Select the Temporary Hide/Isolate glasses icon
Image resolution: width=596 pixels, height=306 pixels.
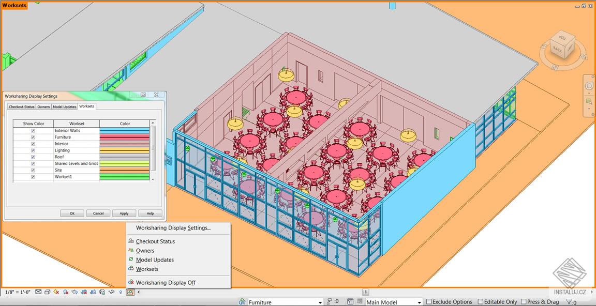tap(111, 292)
